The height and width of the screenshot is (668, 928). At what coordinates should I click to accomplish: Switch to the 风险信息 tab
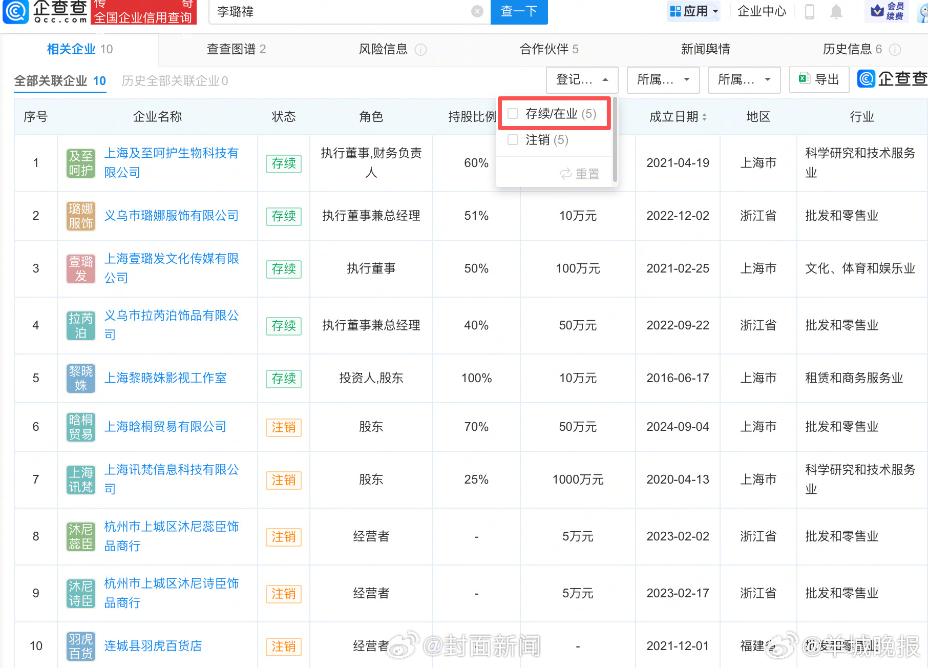[x=383, y=49]
